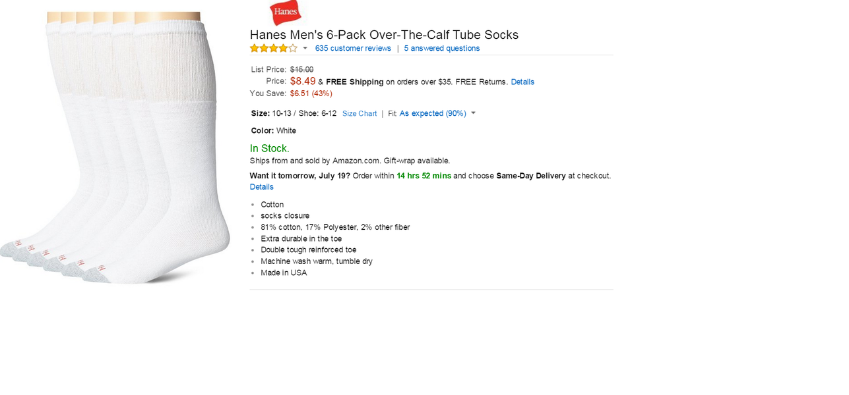Click the red $8.49 price
The image size is (849, 395).
point(303,81)
